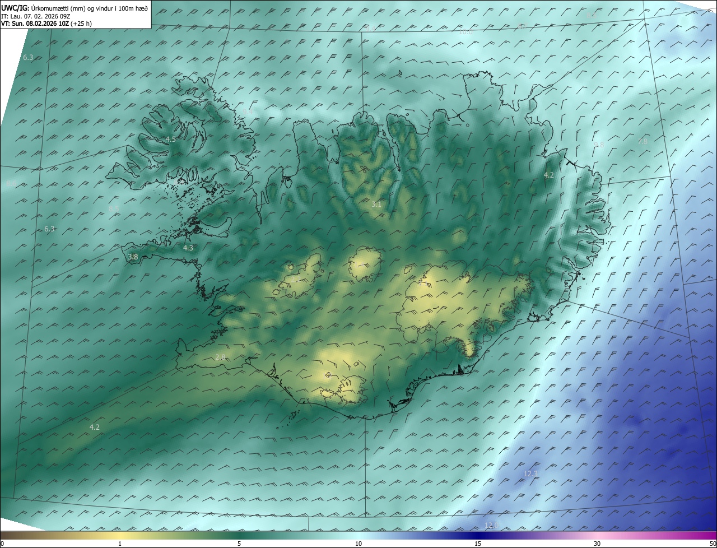Click the 7.8 value label

coord(642,142)
